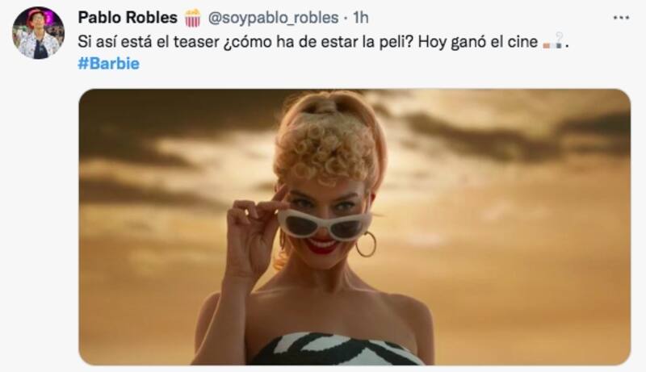This screenshot has height=372, width=646.
Task: Click the small emoji after 'el cine'
Action: [553, 41]
